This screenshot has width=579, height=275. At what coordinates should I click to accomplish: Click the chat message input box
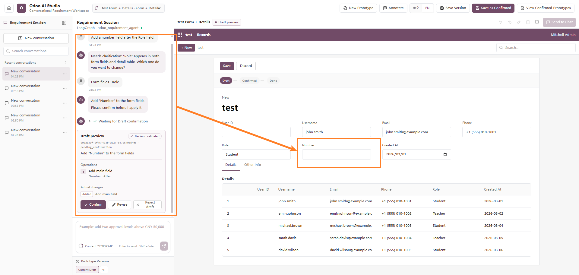click(x=123, y=232)
